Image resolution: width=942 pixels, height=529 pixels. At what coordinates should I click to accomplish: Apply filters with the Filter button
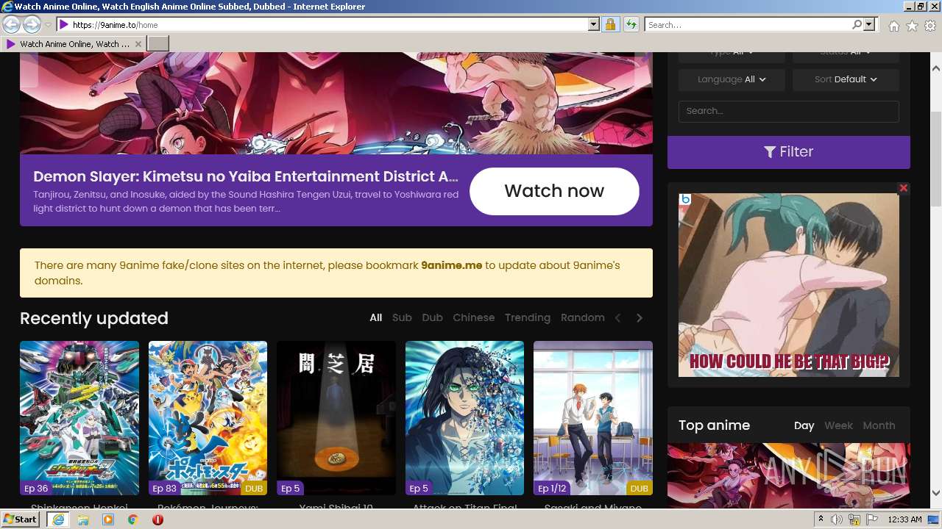[x=788, y=152]
